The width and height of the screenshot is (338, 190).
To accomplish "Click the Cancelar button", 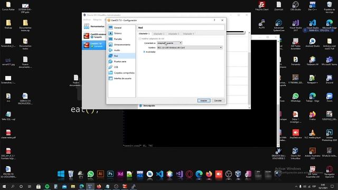I will pos(218,101).
